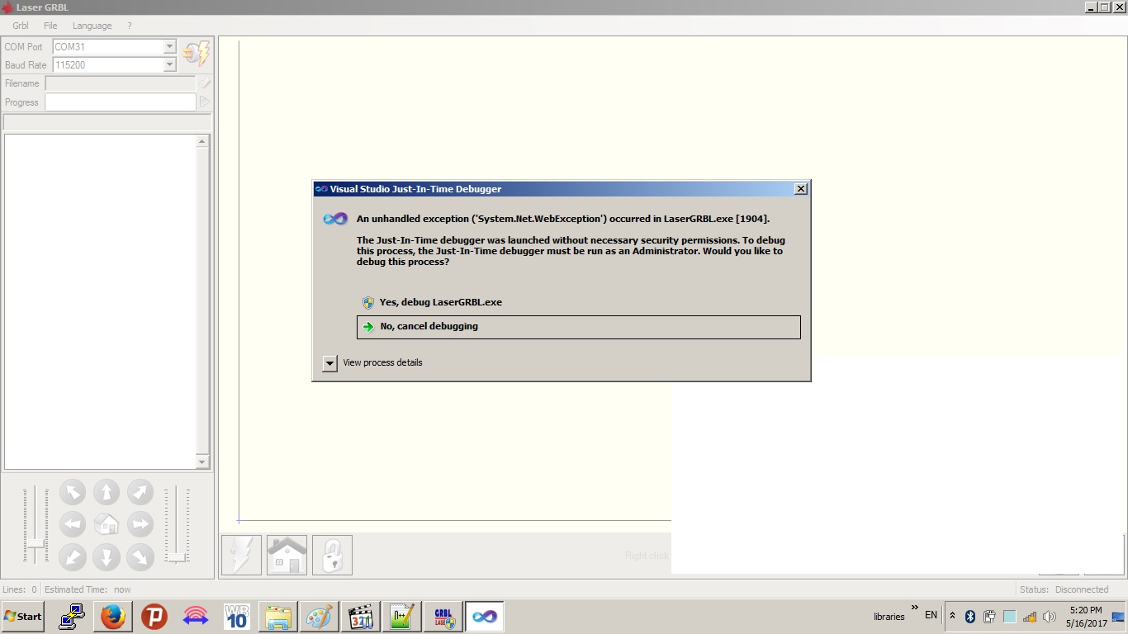
Task: Expand the libraries toolbar chevron
Action: pyautogui.click(x=914, y=608)
